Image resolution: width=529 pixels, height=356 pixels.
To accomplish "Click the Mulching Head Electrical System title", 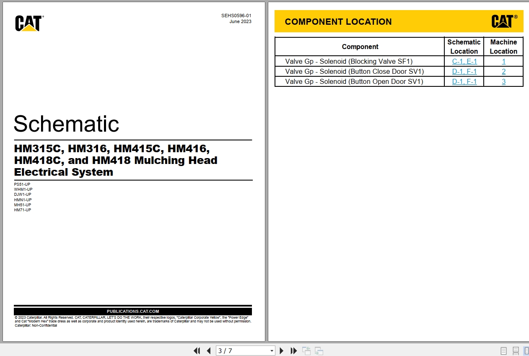I will click(116, 160).
